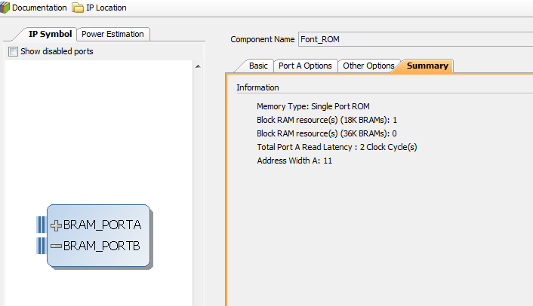Screen dimensions: 533x306
Task: Select the Summary tab
Action: pos(427,66)
